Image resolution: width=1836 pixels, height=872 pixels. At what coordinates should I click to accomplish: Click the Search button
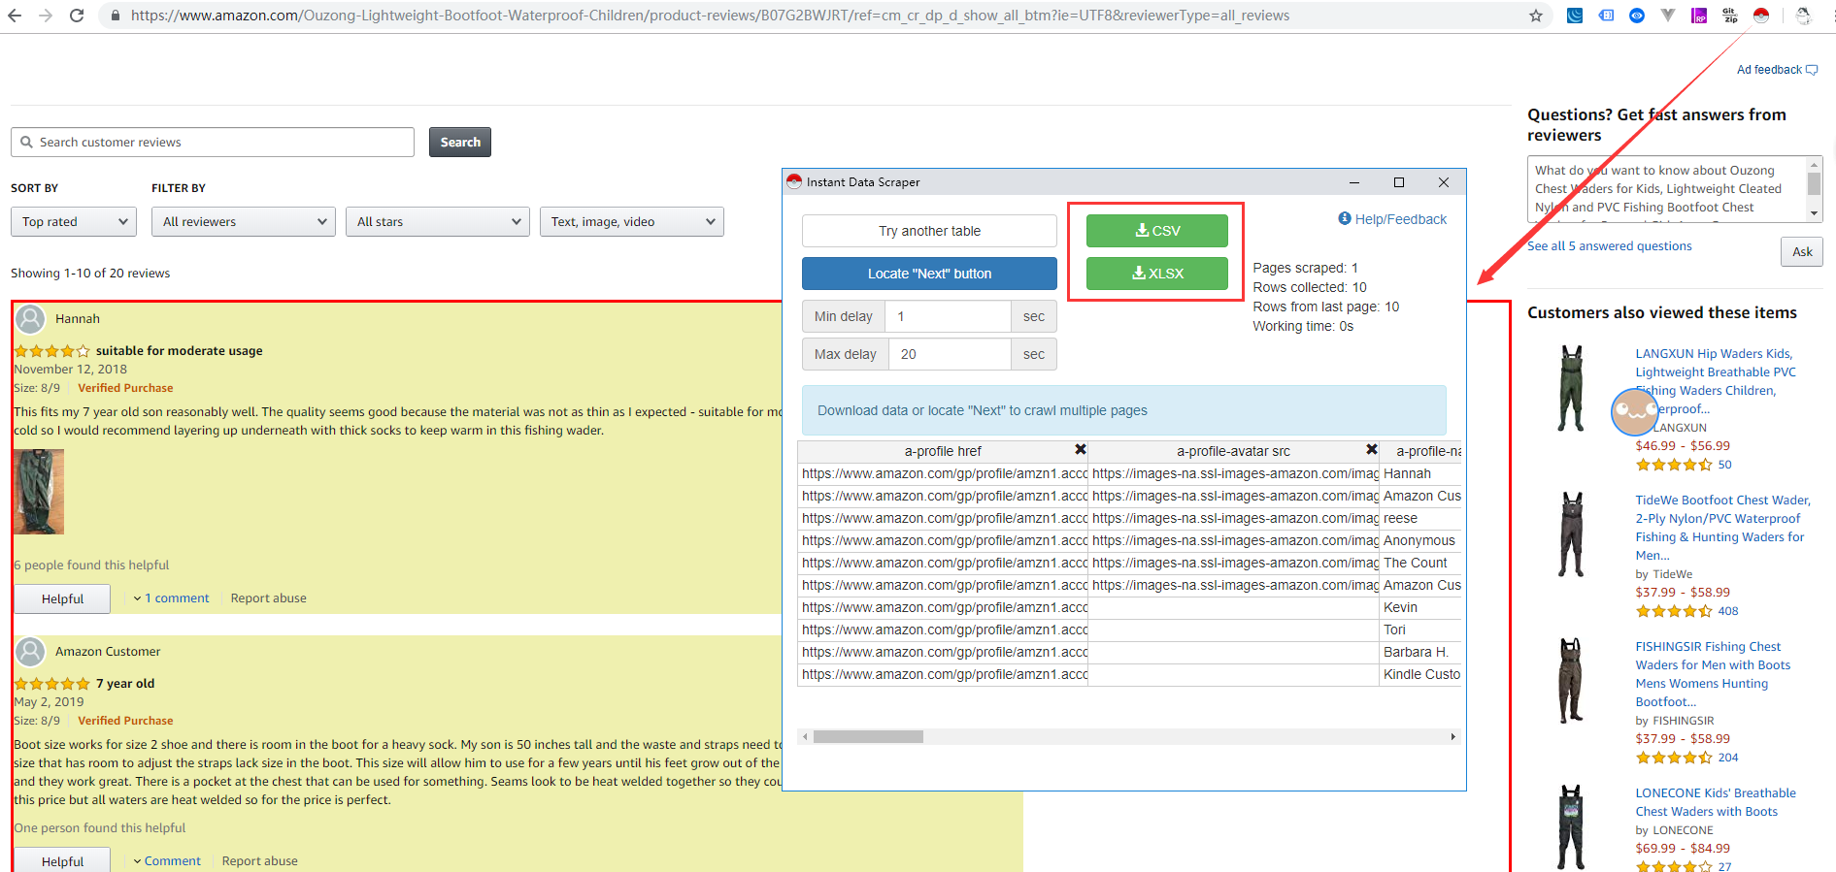coord(460,143)
